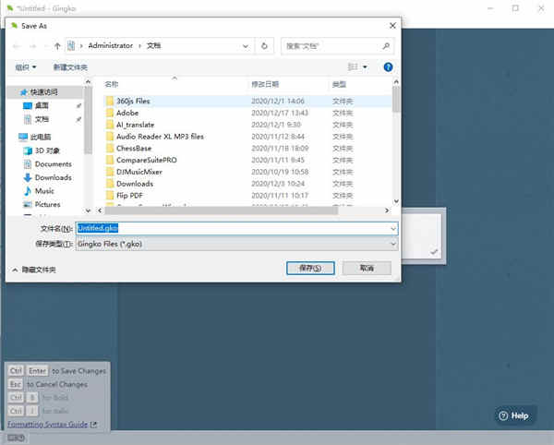554x445 pixels.
Task: Click the search magnifier icon
Action: tap(386, 46)
